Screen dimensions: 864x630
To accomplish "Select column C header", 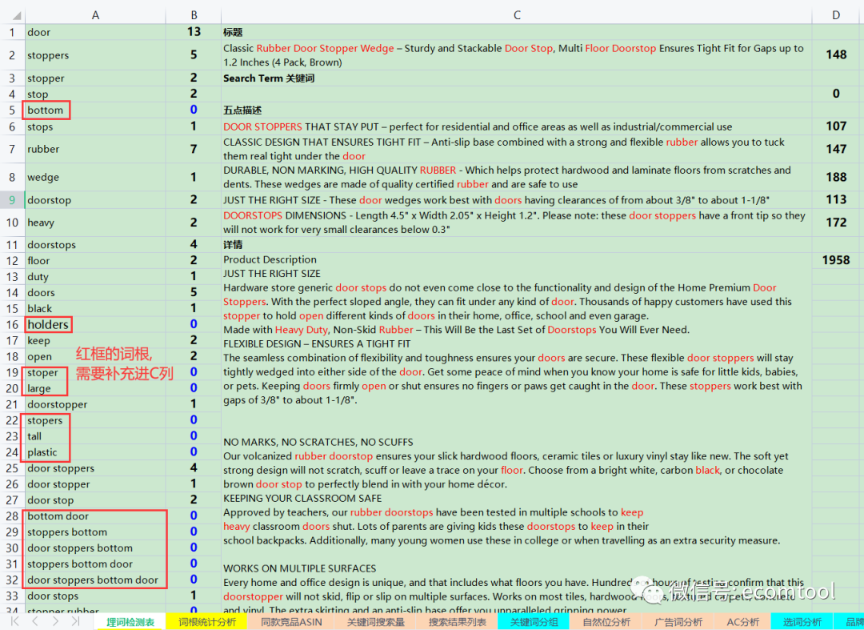I will click(x=516, y=15).
